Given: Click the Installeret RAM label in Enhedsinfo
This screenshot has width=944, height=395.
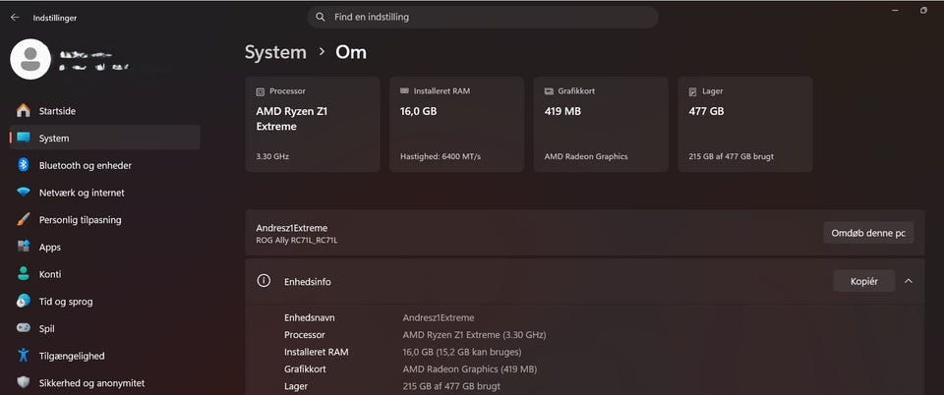Looking at the screenshot, I should pyautogui.click(x=316, y=352).
